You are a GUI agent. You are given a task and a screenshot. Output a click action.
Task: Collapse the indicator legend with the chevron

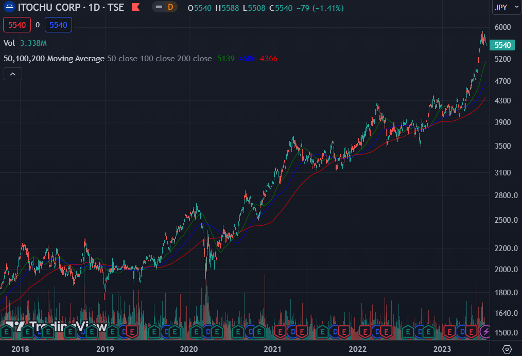click(13, 74)
